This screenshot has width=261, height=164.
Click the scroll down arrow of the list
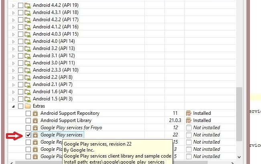pyautogui.click(x=239, y=157)
